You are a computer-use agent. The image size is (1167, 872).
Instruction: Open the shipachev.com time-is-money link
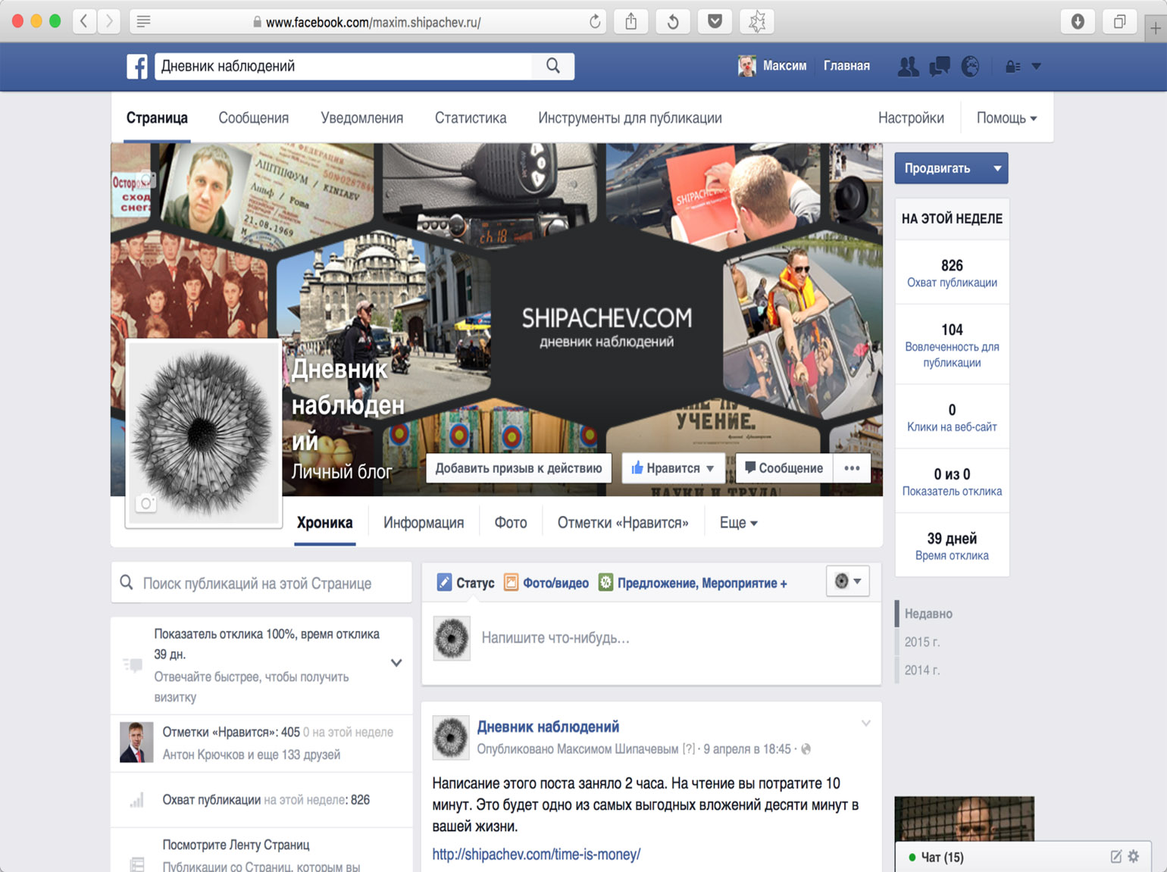click(537, 855)
